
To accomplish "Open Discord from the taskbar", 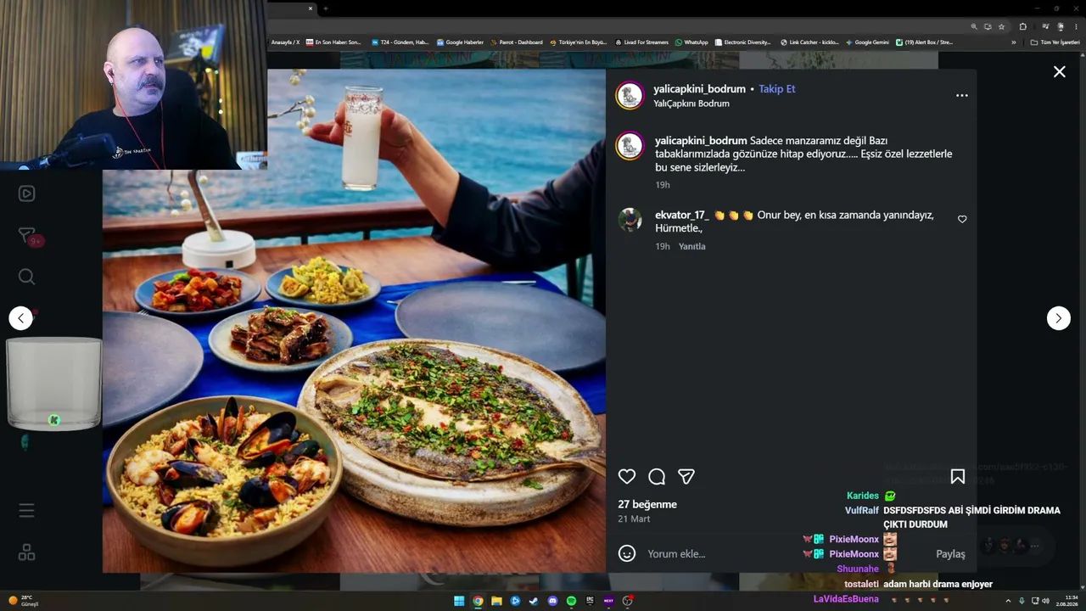I will (x=552, y=601).
